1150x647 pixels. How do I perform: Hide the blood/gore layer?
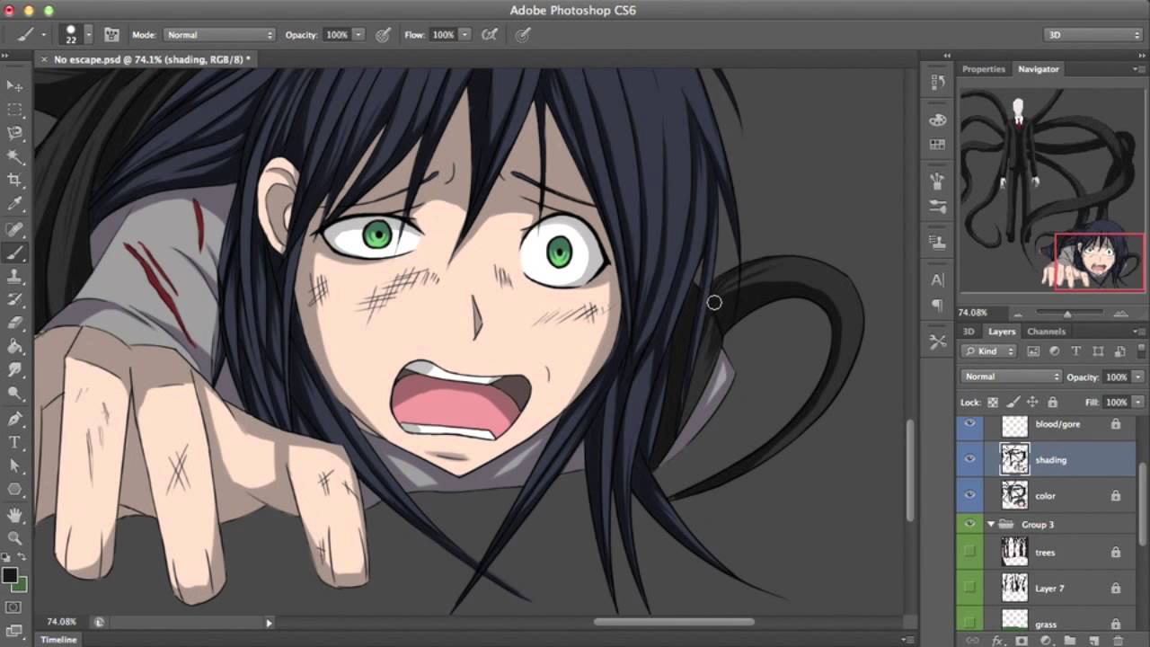tap(969, 423)
